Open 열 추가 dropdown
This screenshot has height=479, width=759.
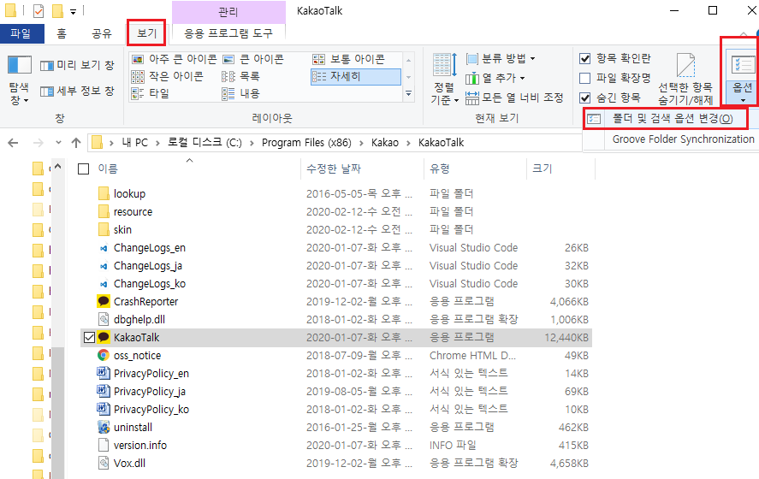(495, 78)
